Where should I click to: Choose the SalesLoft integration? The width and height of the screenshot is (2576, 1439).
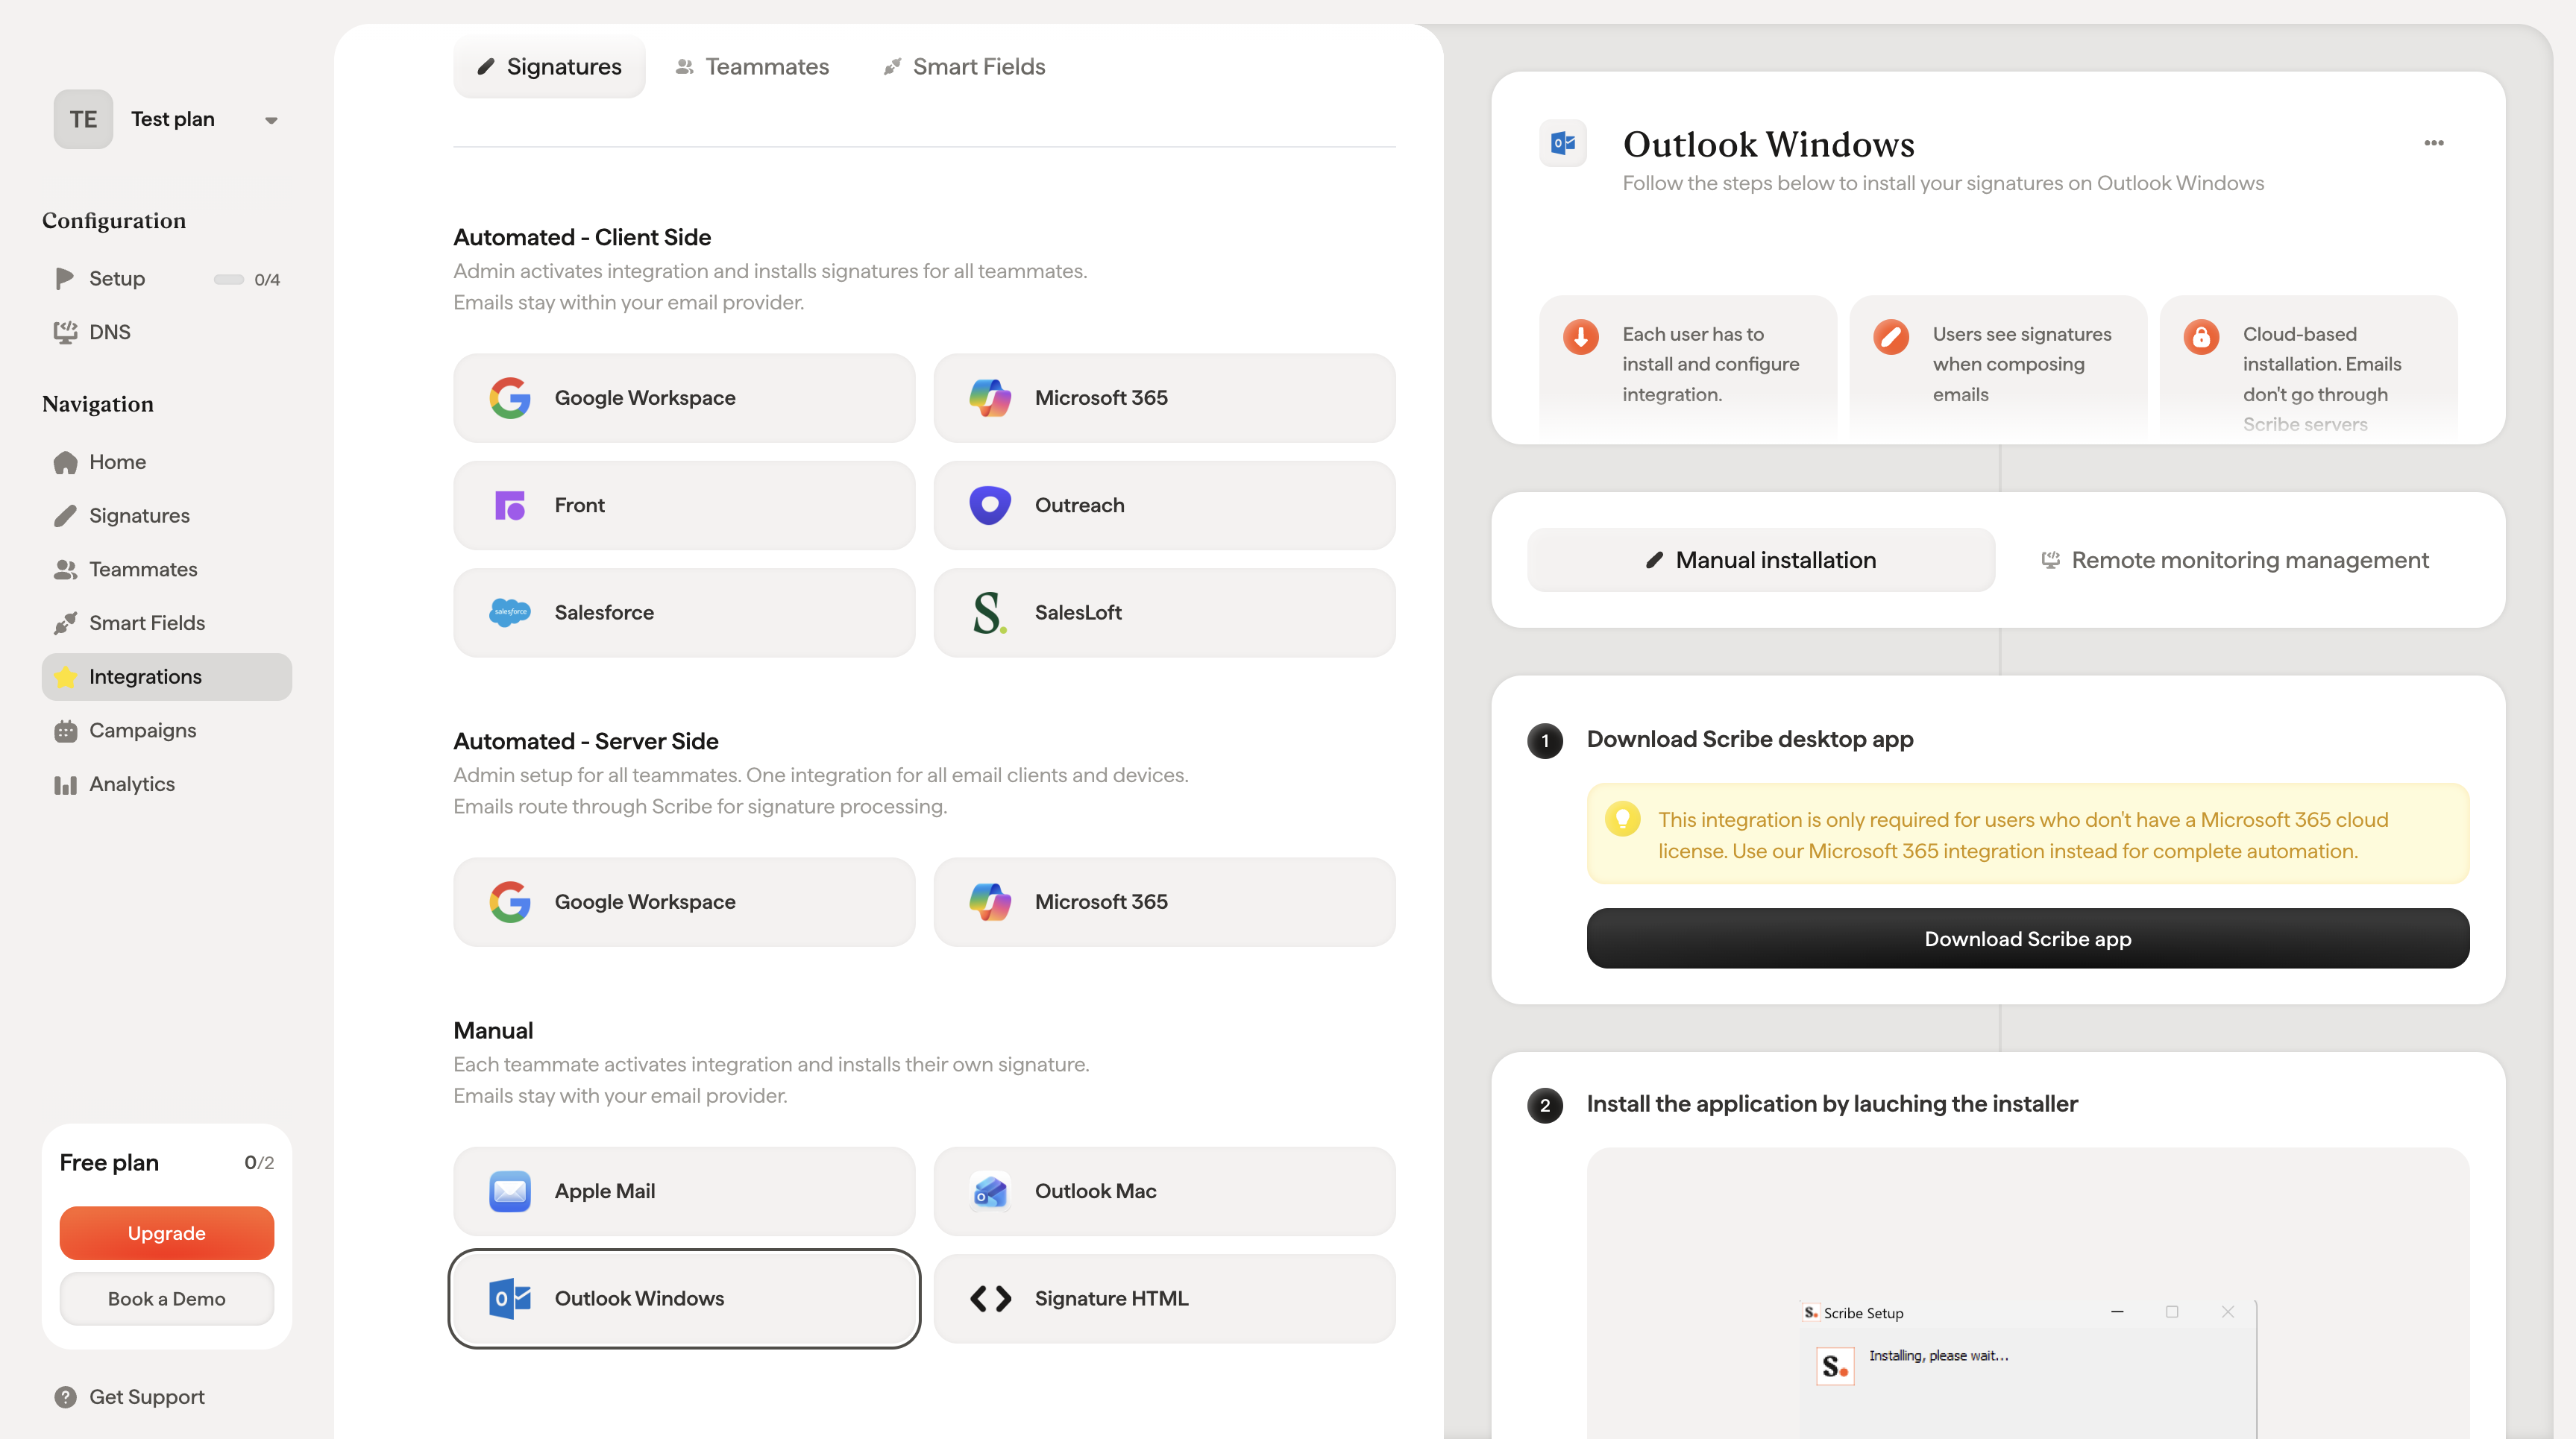click(x=1164, y=613)
